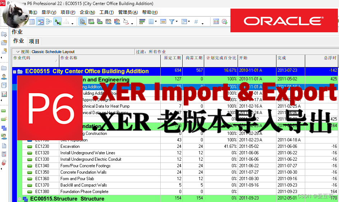The height and width of the screenshot is (202, 339).
Task: Show Activity Details pane icon
Action: (83, 22)
